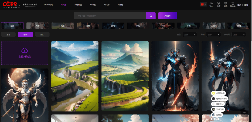The width and height of the screenshot is (252, 122).
Task: Open the floating widget settings gear
Action: (217, 119)
